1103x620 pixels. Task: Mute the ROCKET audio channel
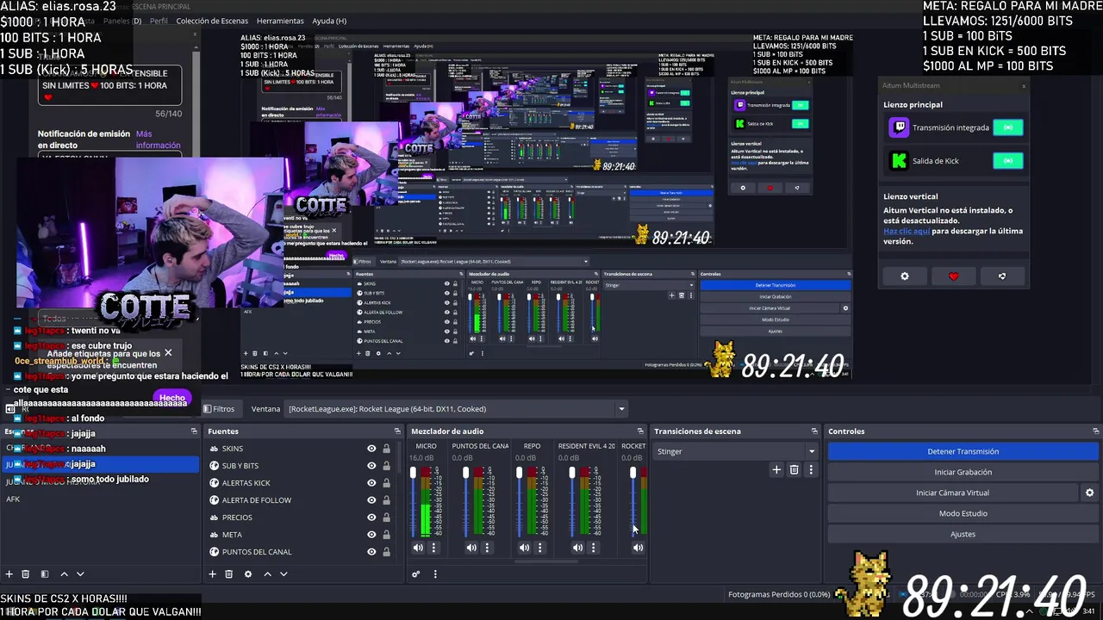(x=638, y=548)
